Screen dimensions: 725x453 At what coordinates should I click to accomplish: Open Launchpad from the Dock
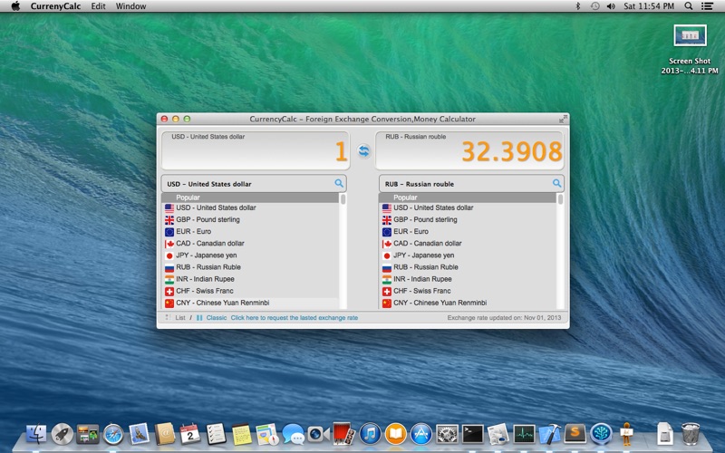(x=62, y=434)
